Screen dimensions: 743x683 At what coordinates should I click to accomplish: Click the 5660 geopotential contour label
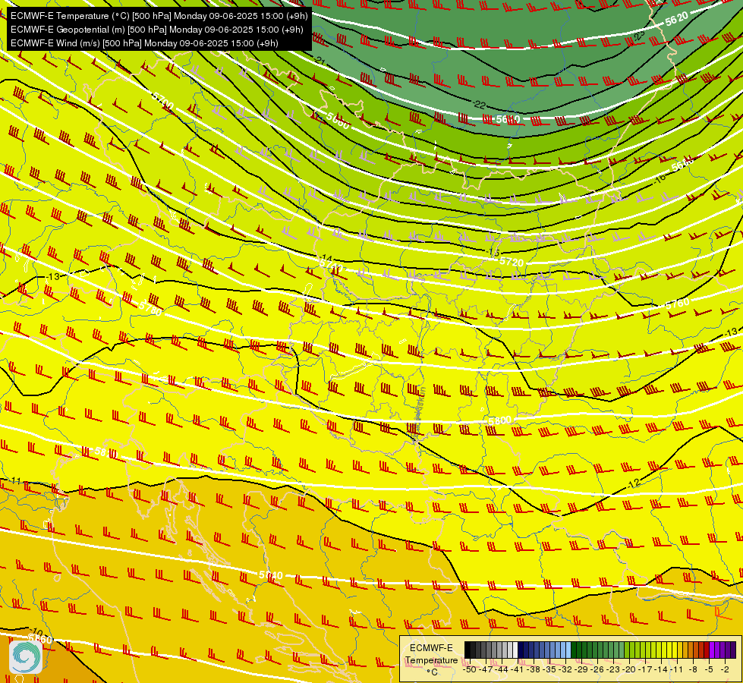coord(338,121)
